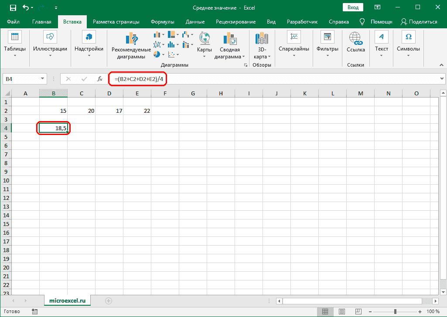
Task: Open the 3D-карта tool
Action: pyautogui.click(x=261, y=44)
